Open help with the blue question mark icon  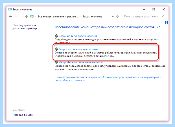point(167,23)
